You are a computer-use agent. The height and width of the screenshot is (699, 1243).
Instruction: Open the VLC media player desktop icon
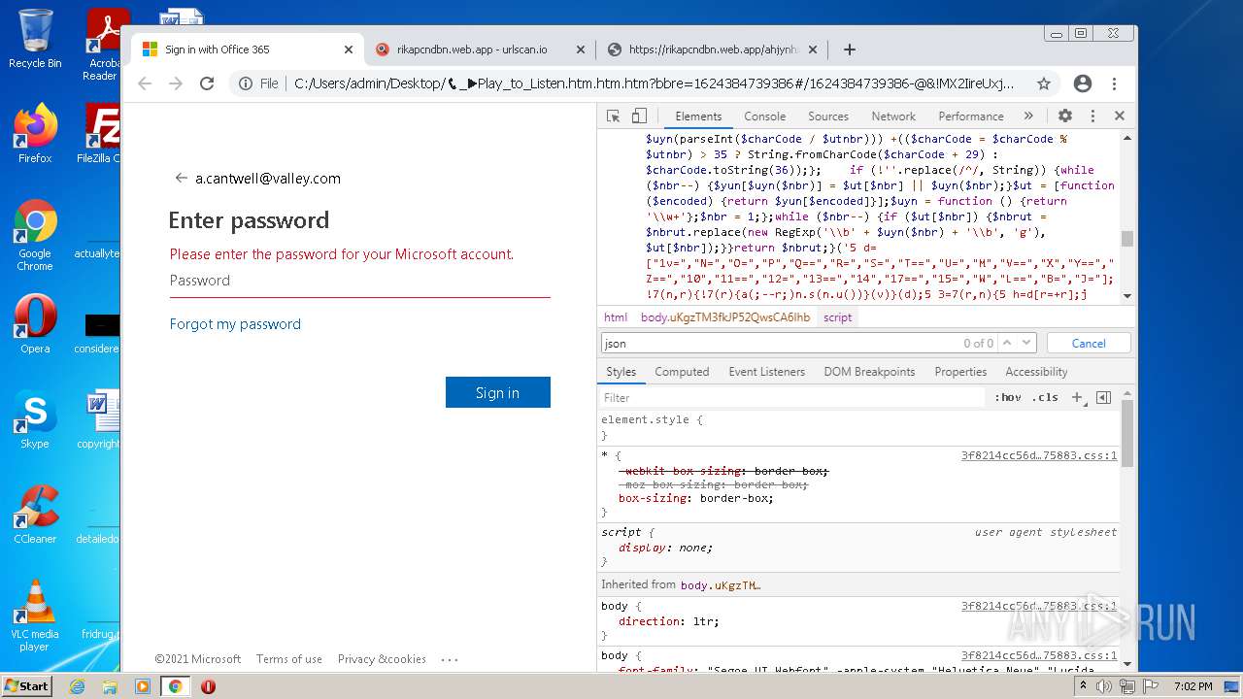tap(35, 615)
